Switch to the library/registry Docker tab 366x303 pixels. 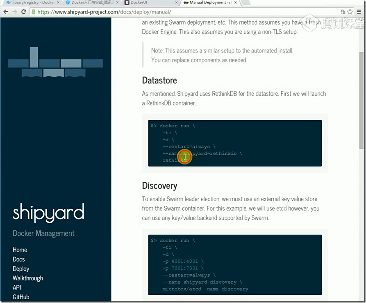pos(32,2)
